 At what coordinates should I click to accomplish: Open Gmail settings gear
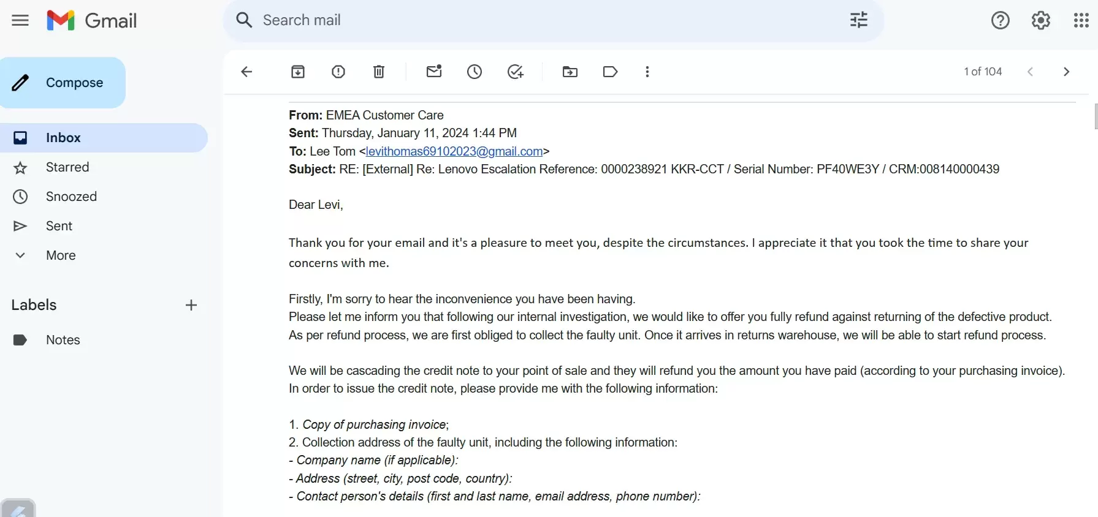click(x=1041, y=20)
